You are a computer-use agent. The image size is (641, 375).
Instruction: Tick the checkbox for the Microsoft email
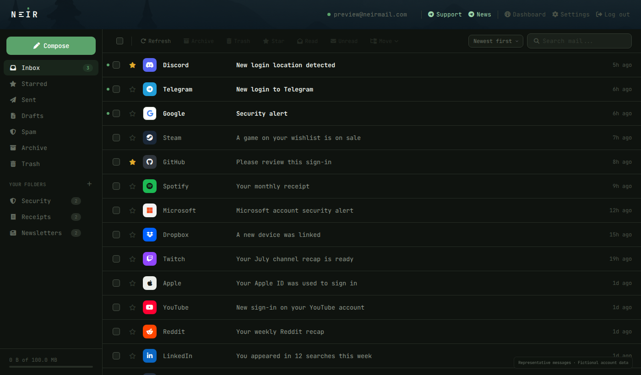(x=116, y=210)
